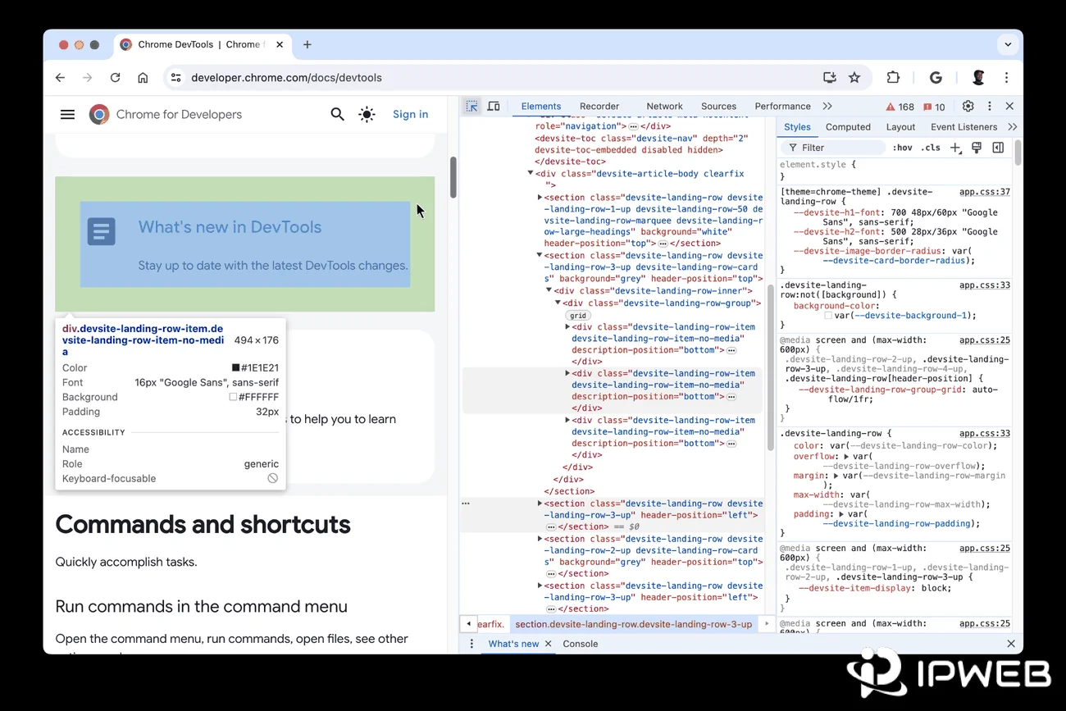
Task: Expand the devsite-landing-row-1-up section node
Action: [540, 197]
